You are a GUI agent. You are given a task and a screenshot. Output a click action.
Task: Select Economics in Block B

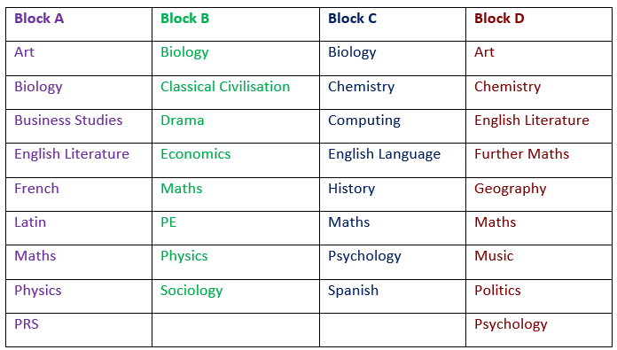point(195,154)
